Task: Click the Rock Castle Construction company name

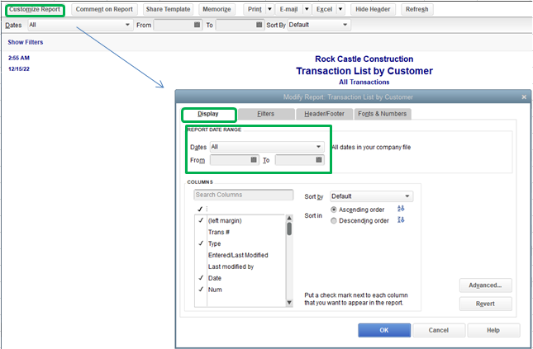Action: click(364, 59)
